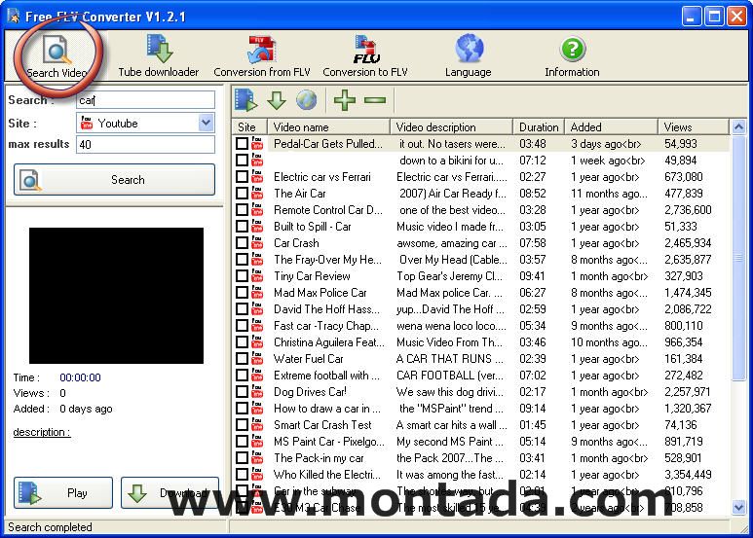Viewport: 753px width, 538px height.
Task: Click Youtube icon on Car Crash row
Action: 257,242
